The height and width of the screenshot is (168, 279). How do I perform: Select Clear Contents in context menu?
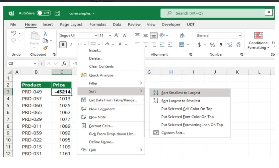pyautogui.click(x=111, y=66)
